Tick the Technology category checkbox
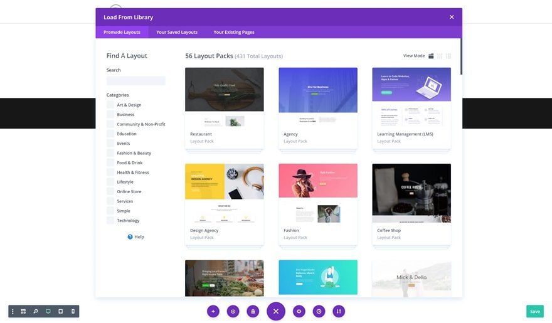Image resolution: width=552 pixels, height=323 pixels. [x=110, y=220]
